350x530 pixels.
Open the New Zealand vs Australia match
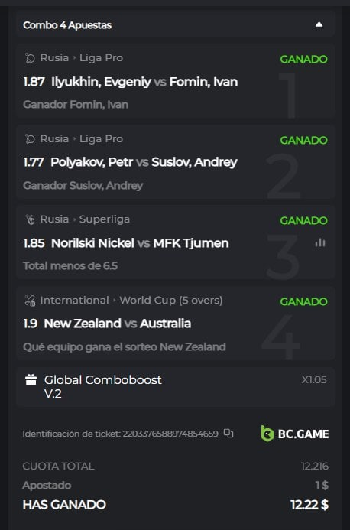(x=118, y=324)
